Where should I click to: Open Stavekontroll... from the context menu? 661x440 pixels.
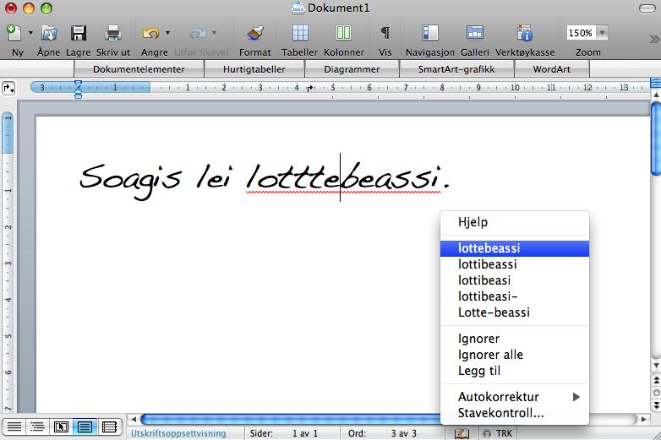[x=514, y=413]
